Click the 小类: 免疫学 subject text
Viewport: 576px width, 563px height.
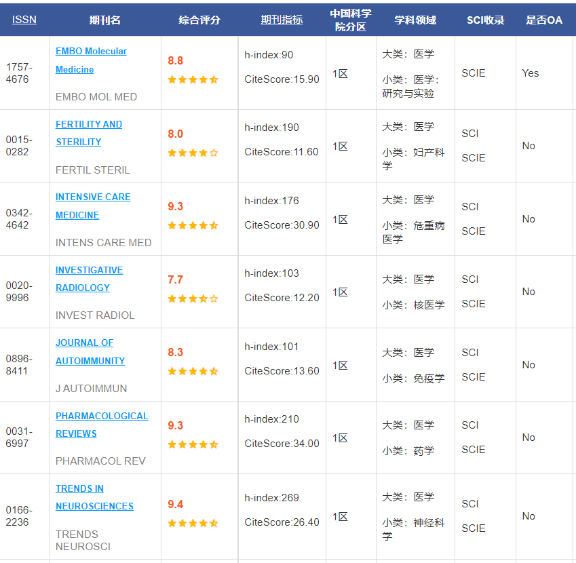414,378
